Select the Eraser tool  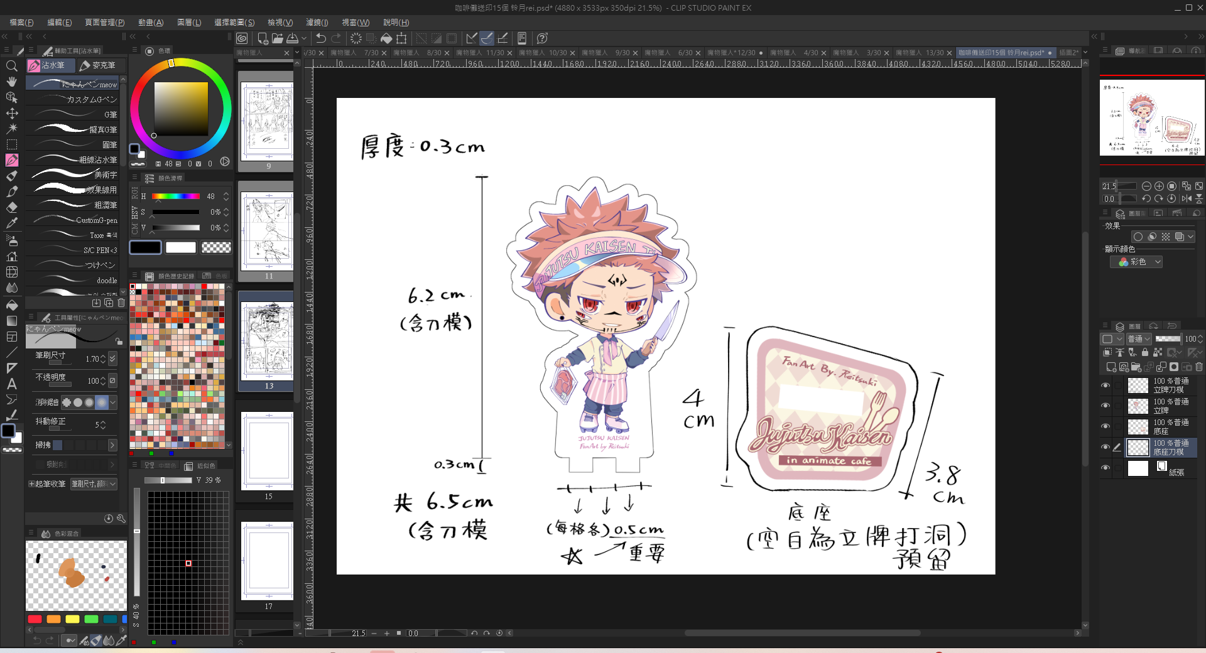[11, 207]
